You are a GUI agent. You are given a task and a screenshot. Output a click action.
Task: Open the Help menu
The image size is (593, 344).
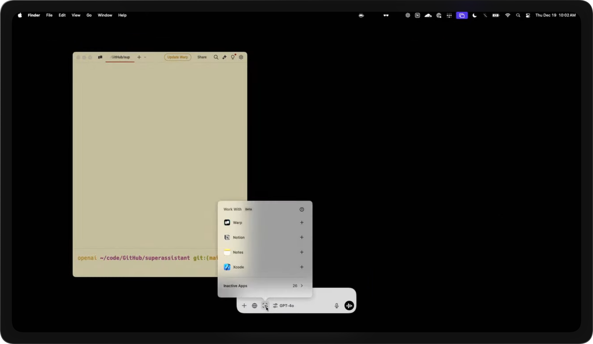click(122, 15)
